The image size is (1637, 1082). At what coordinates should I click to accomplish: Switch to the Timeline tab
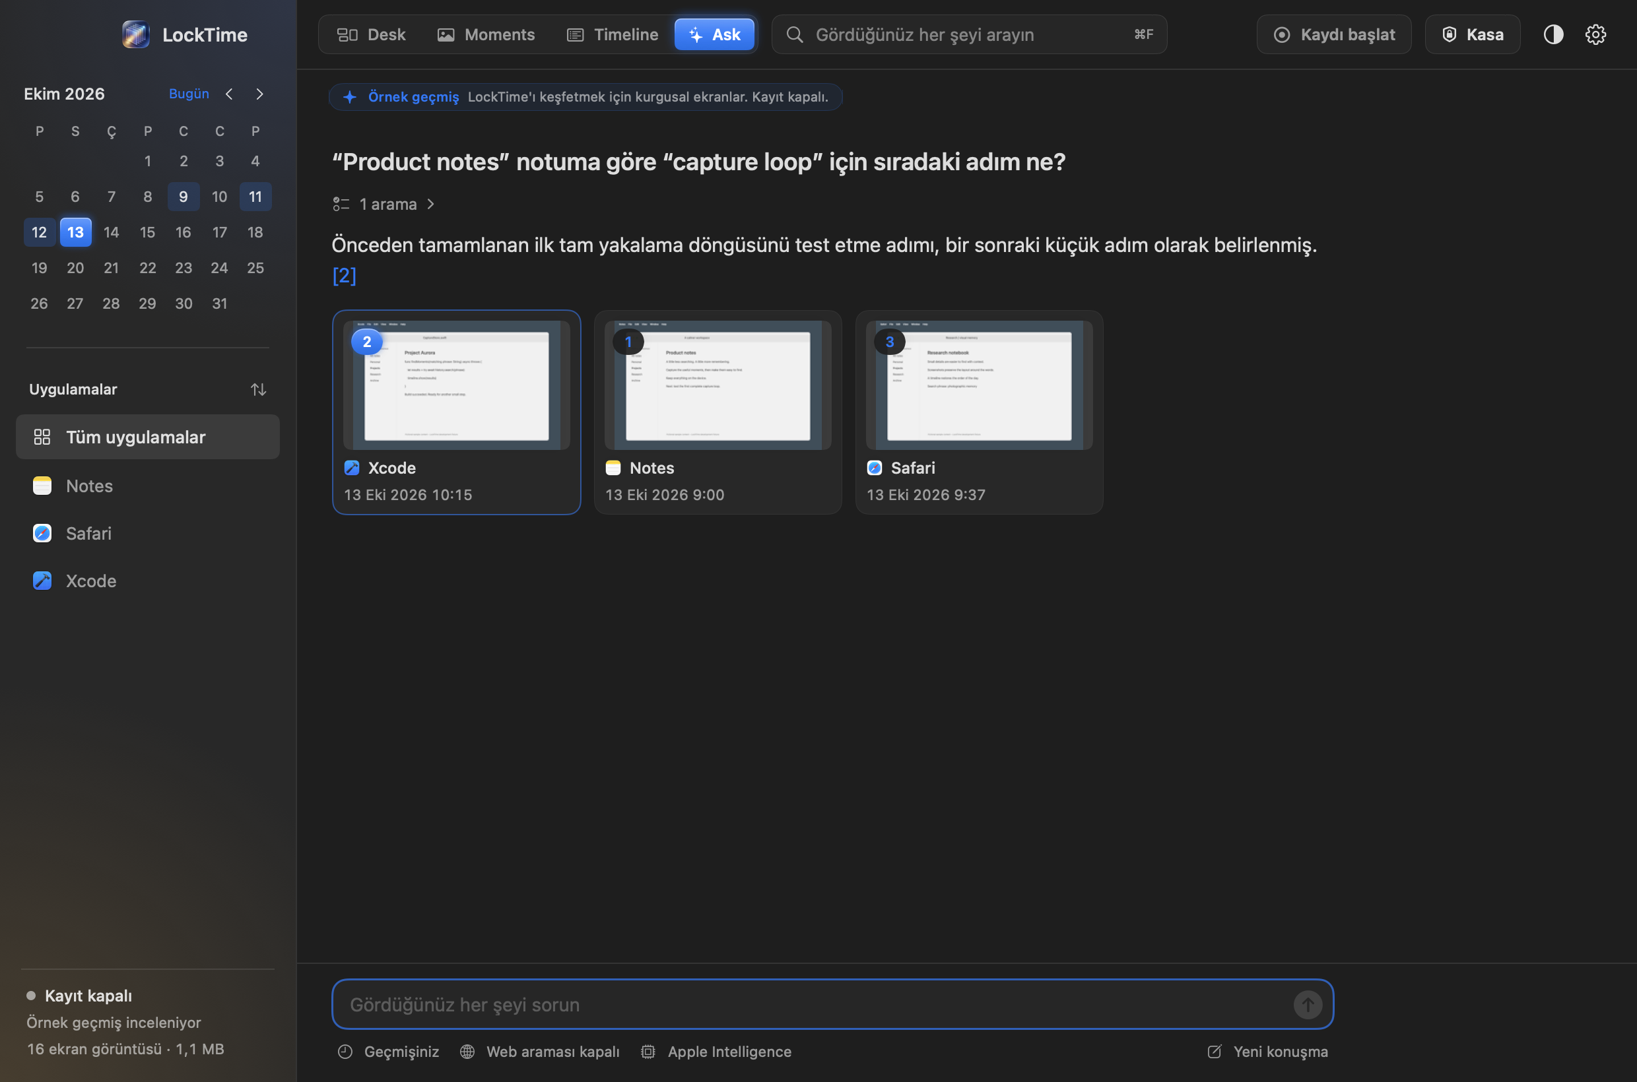[x=613, y=34]
